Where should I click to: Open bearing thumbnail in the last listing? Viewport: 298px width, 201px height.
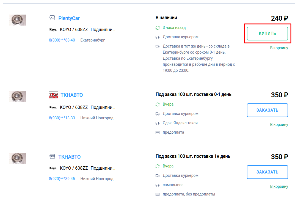[x=18, y=159]
